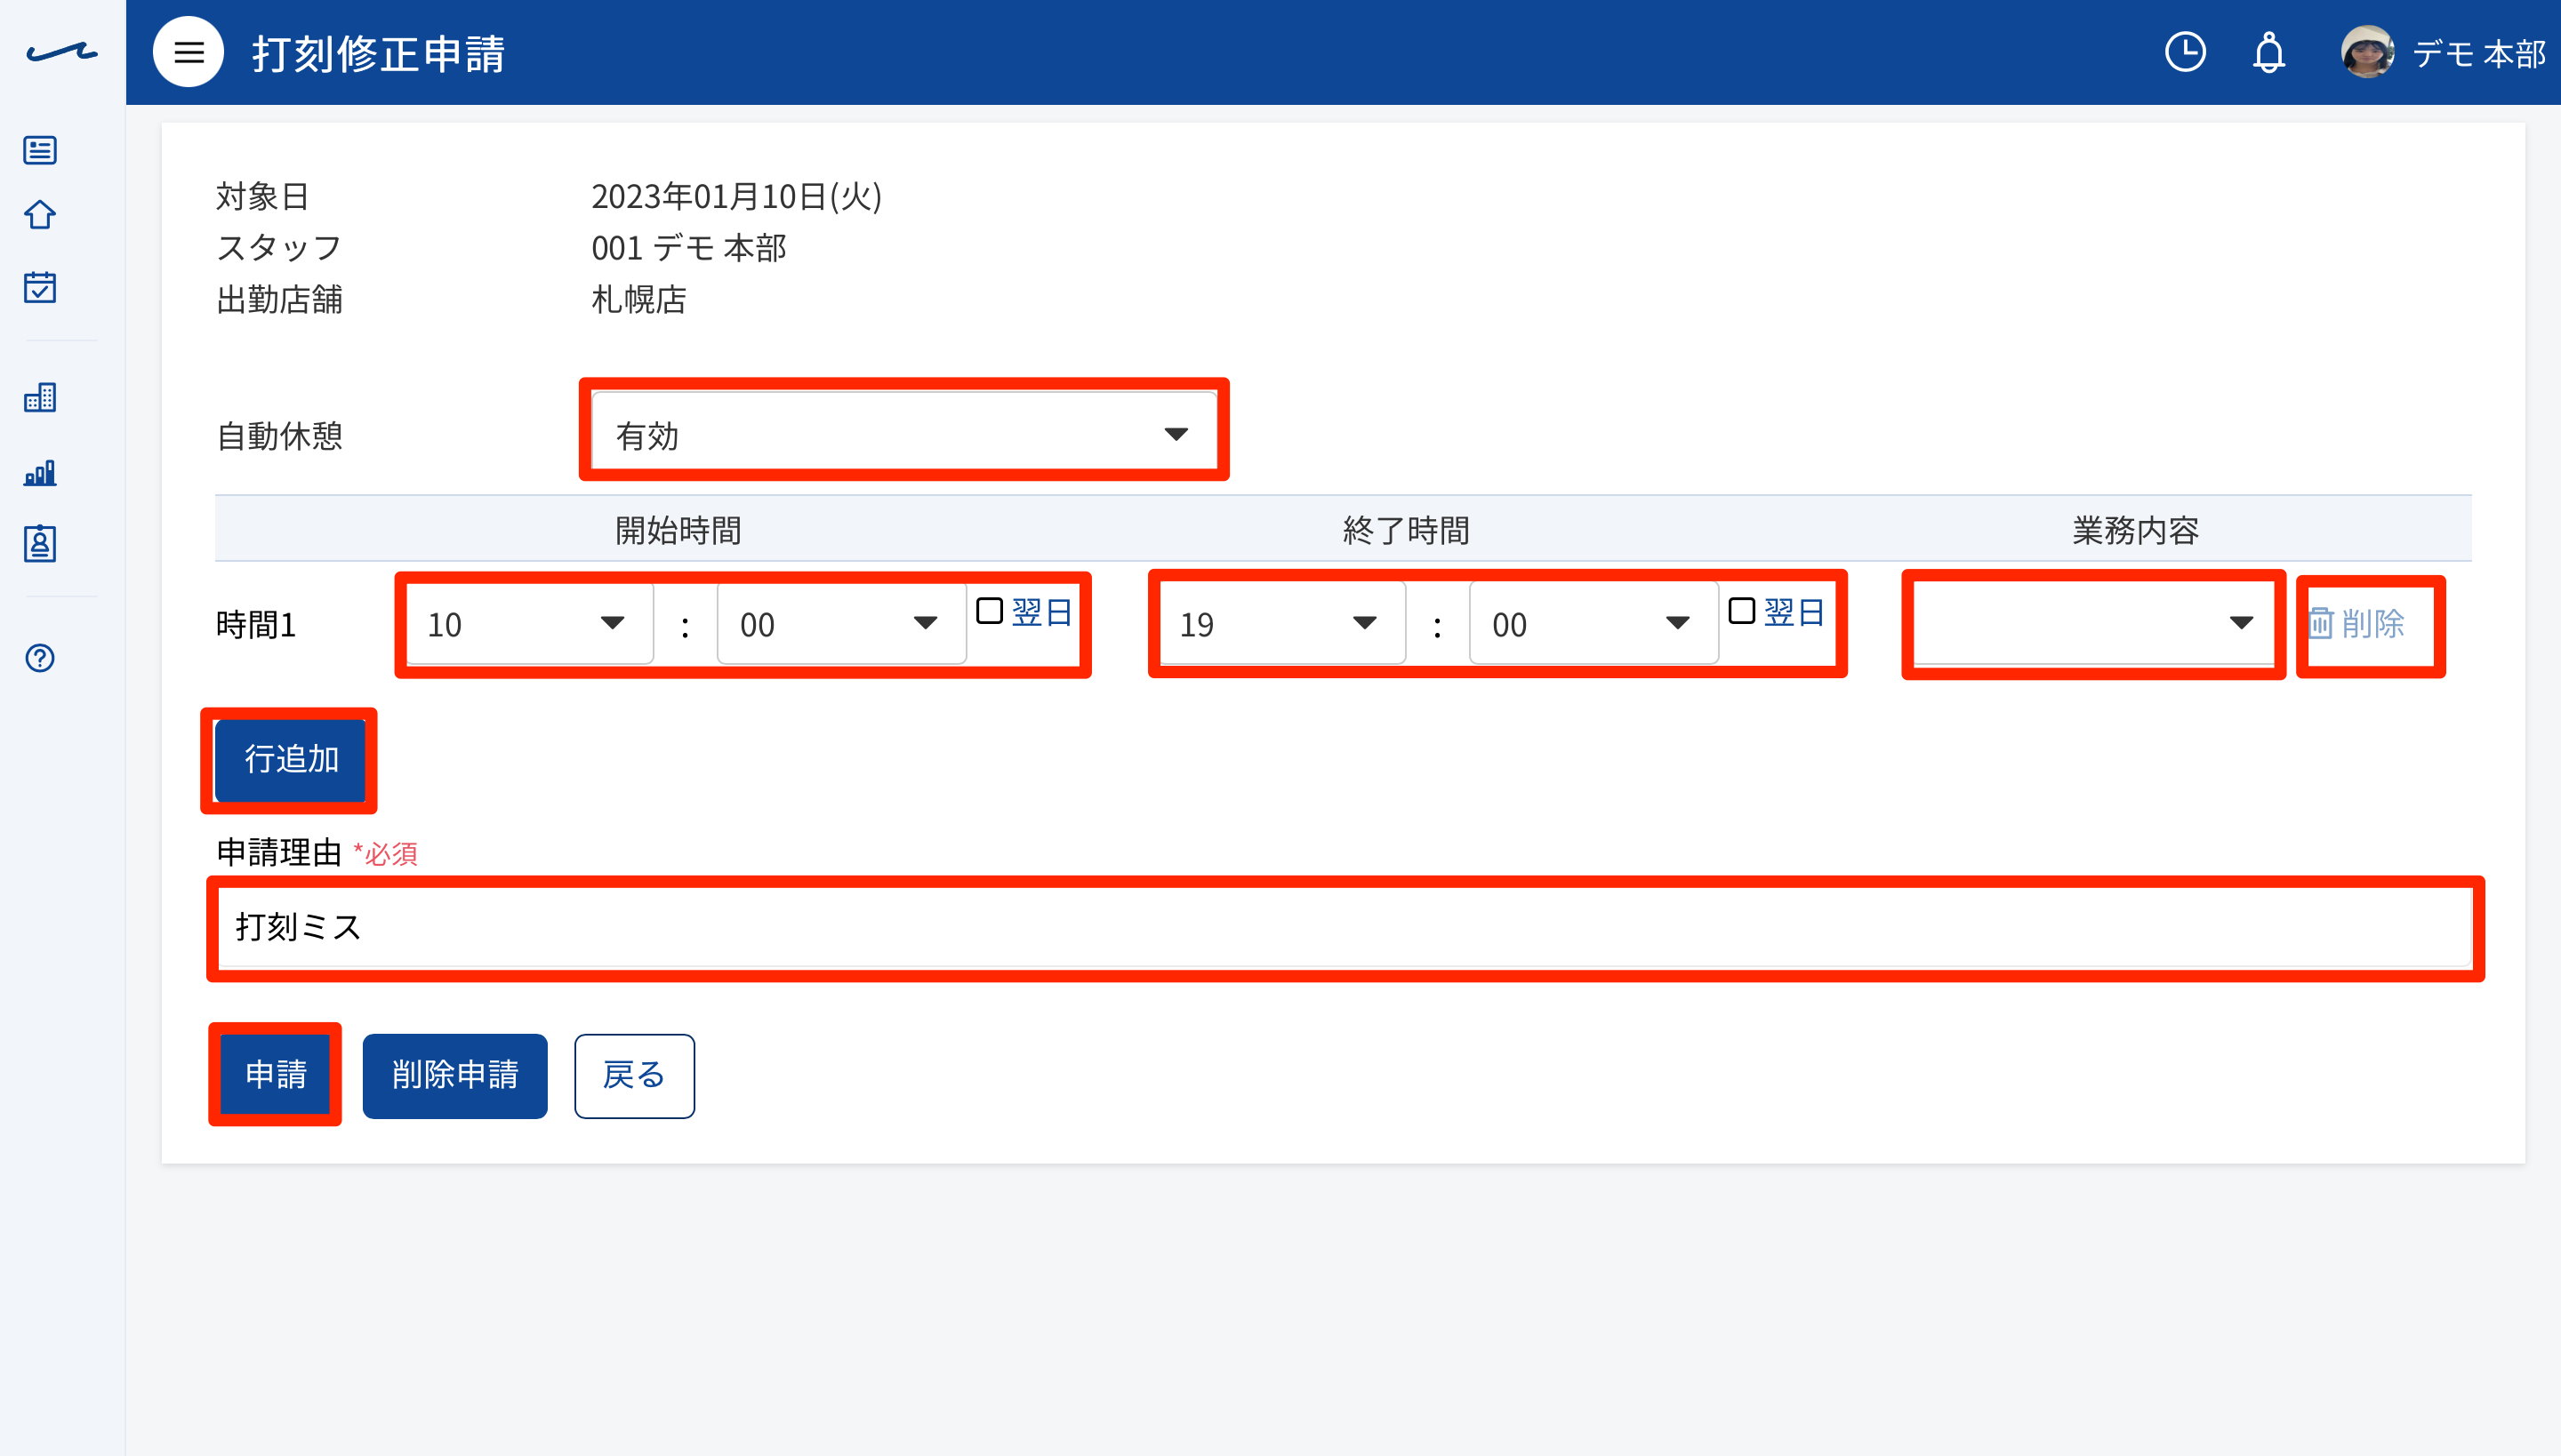Click the 削除申請 button
The height and width of the screenshot is (1456, 2561).
click(455, 1075)
